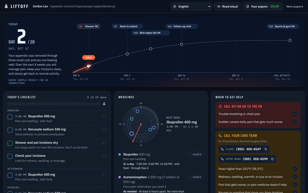Check the Check your incisions box
This screenshot has height=193, width=308.
click(x=10, y=156)
